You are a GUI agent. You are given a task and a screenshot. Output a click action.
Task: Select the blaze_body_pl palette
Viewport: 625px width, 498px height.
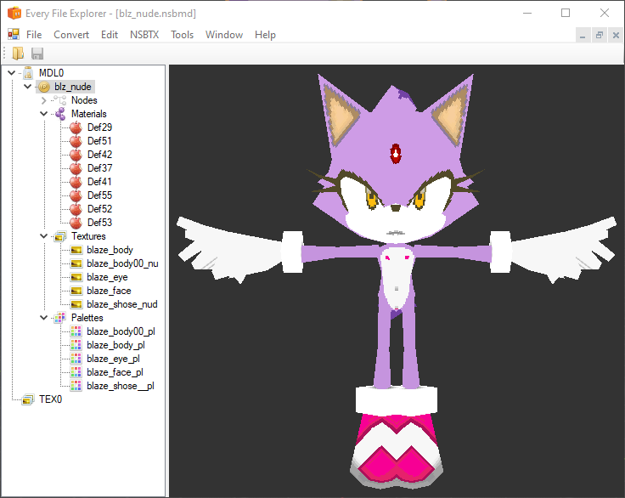[x=115, y=345]
